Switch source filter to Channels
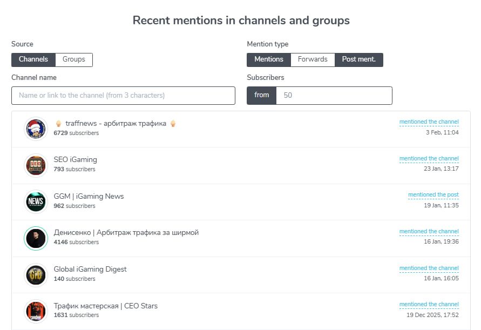Viewport: 481px width, 330px height. [x=33, y=59]
